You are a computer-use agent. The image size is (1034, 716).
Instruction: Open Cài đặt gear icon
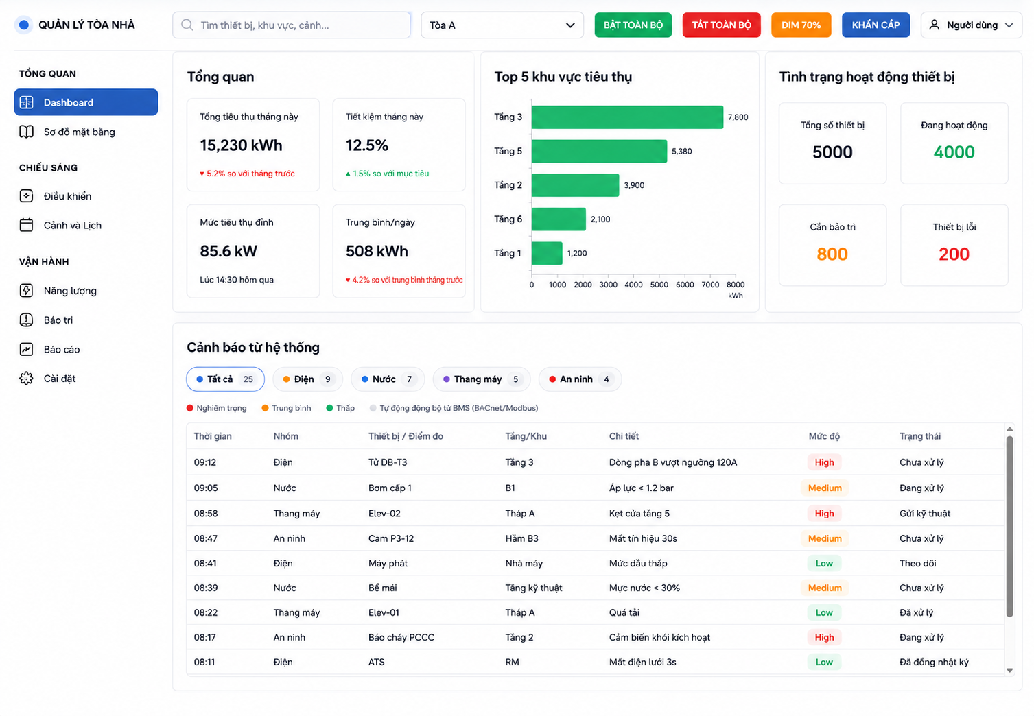pyautogui.click(x=27, y=379)
